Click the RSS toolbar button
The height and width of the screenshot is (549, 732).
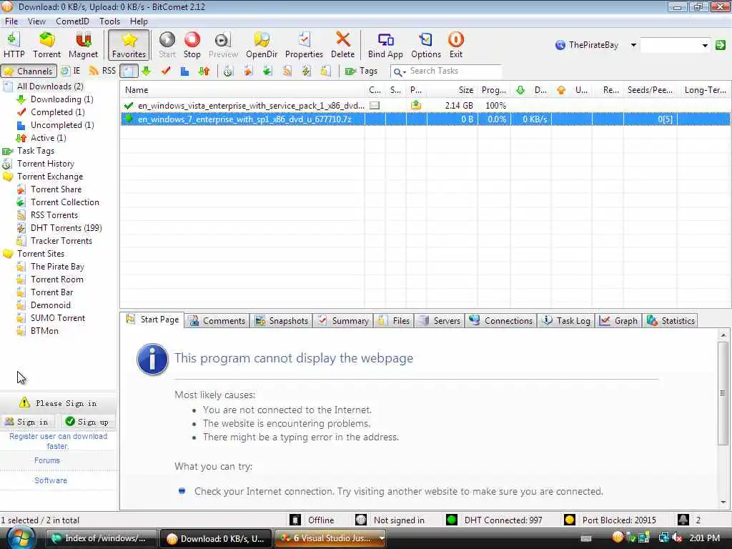click(102, 71)
